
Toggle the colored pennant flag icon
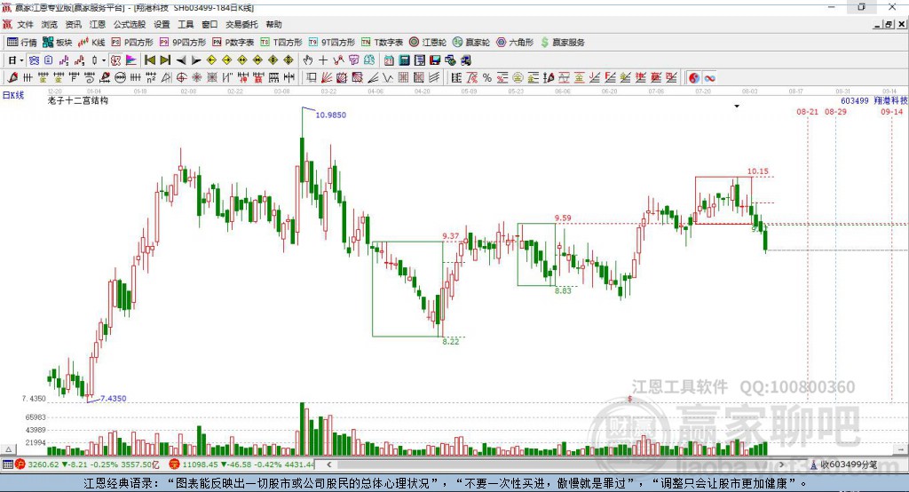pos(131,60)
